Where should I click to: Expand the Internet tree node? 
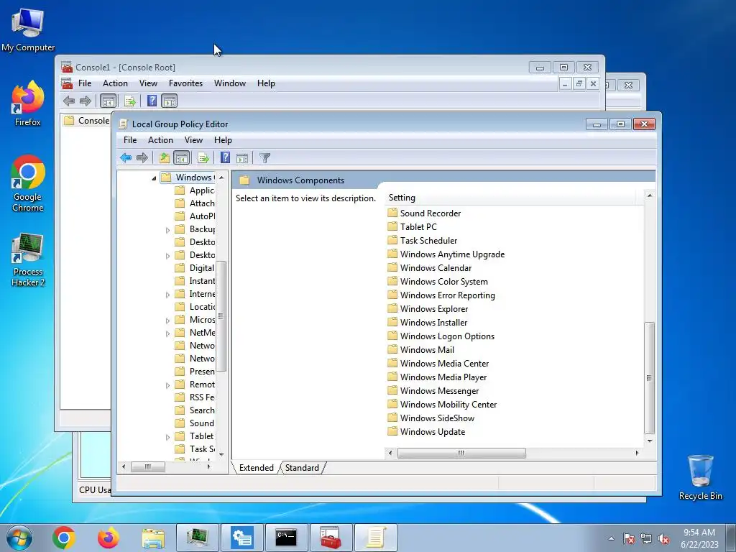point(167,295)
